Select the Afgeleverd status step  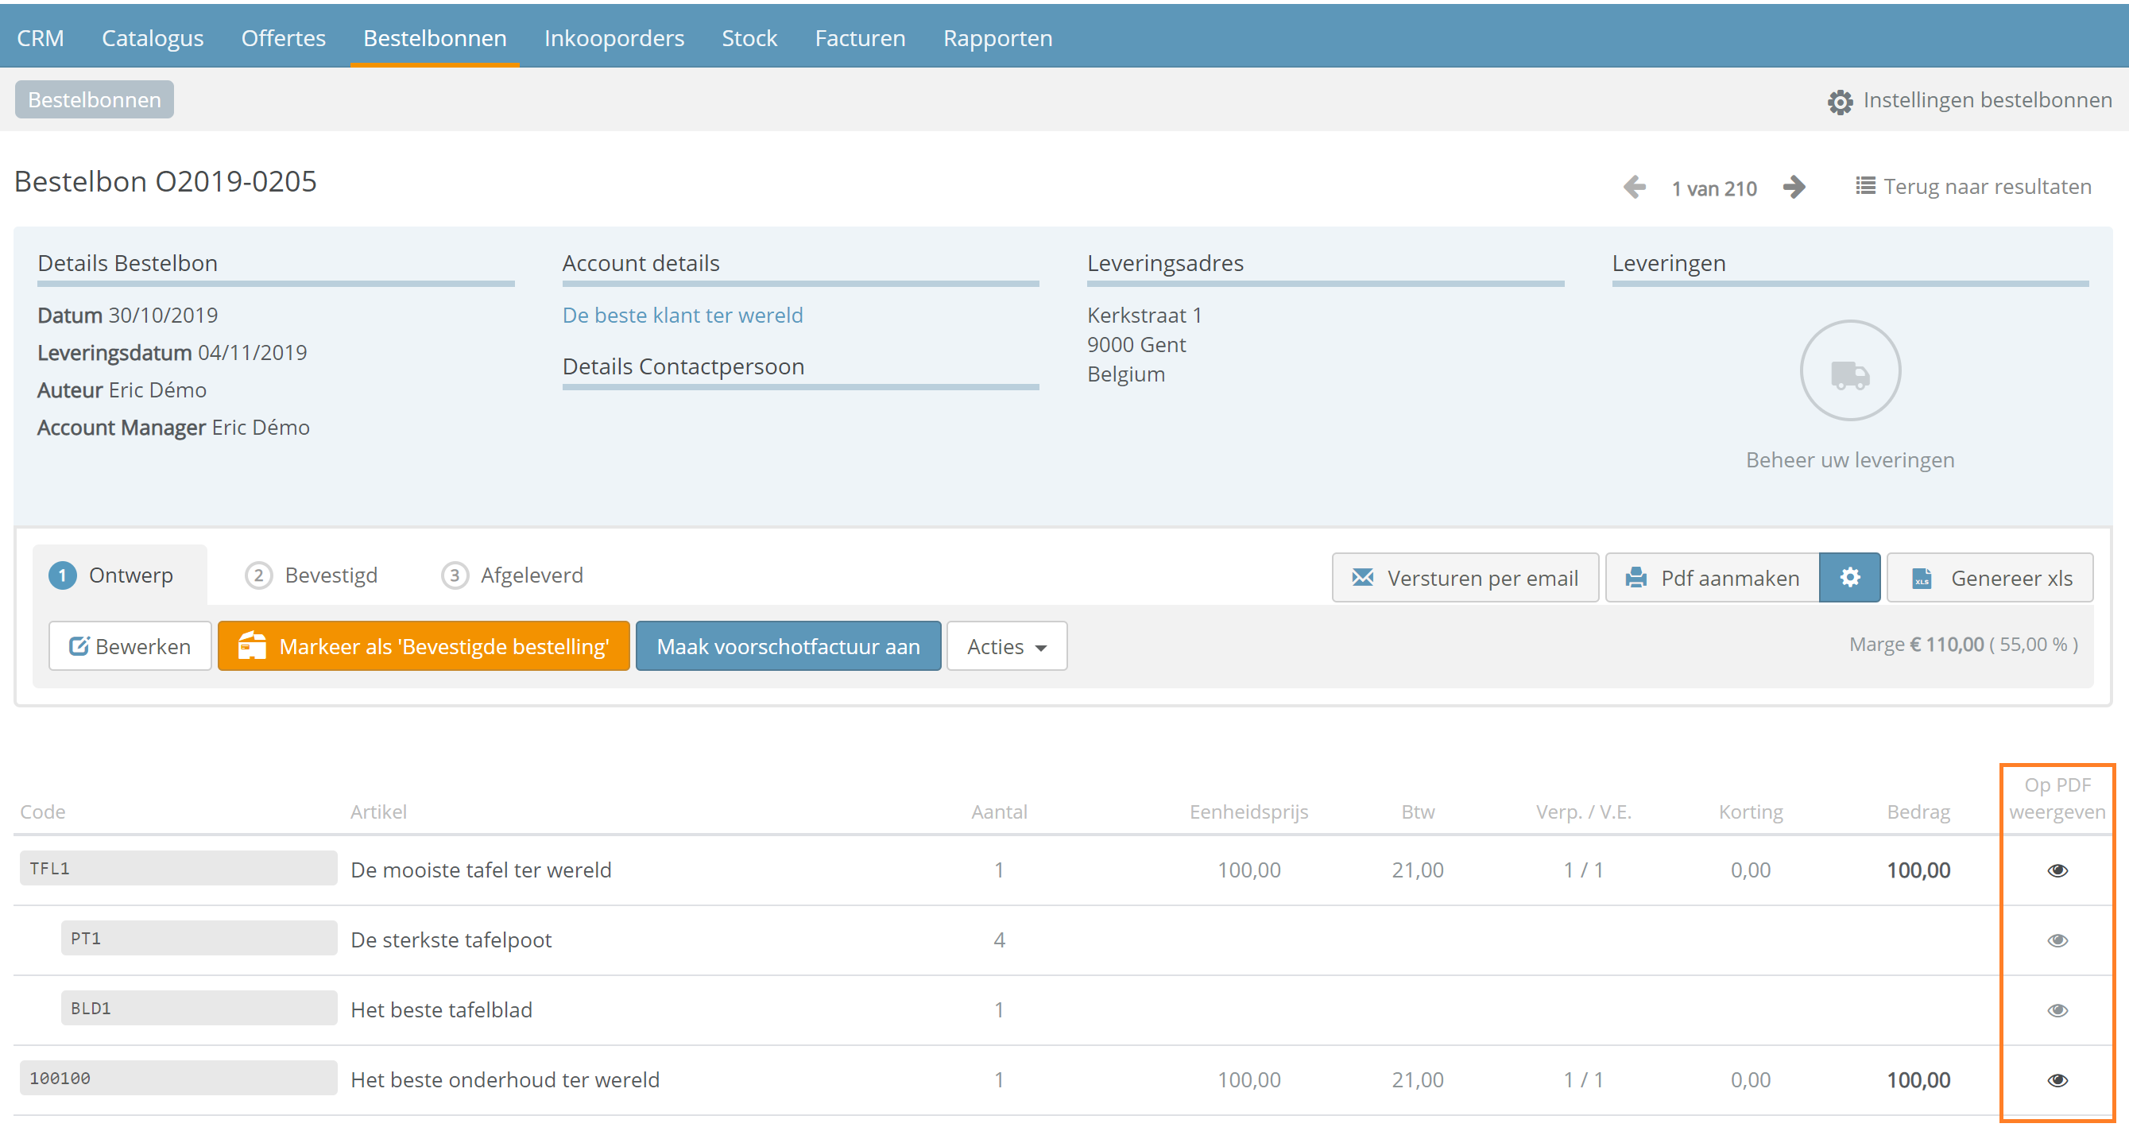pos(512,575)
